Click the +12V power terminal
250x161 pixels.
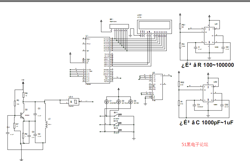coord(23,82)
